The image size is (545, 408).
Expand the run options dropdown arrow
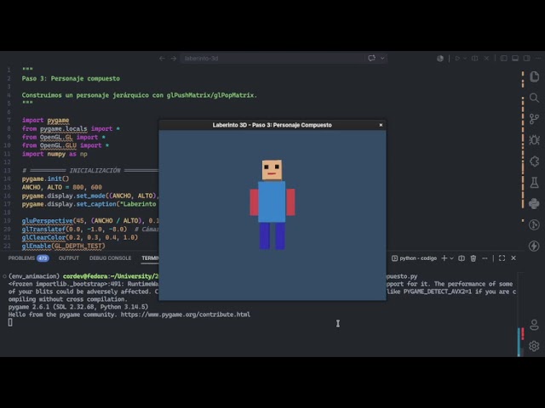click(x=465, y=59)
